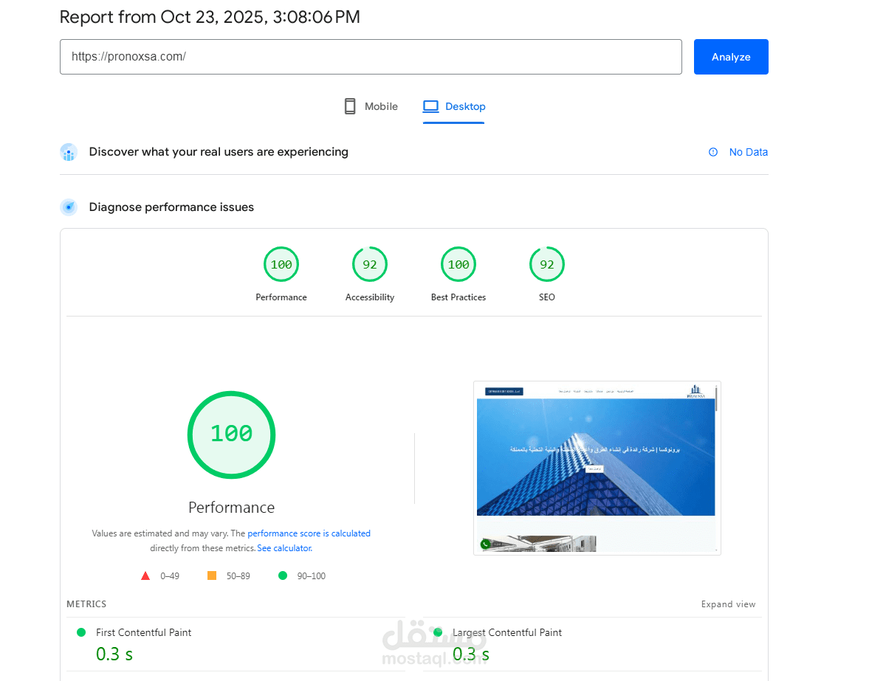Switch to the Mobile tab
The image size is (869, 681).
point(371,106)
